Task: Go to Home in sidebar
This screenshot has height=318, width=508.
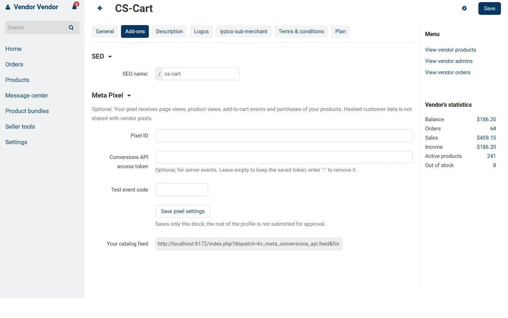Action: 13,49
